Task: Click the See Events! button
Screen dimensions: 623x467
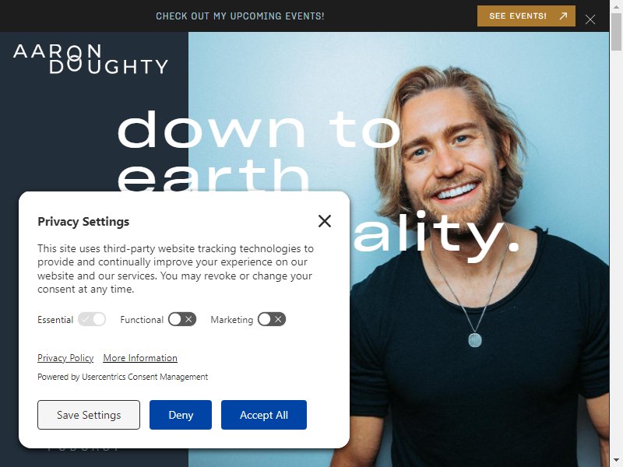Action: point(526,16)
